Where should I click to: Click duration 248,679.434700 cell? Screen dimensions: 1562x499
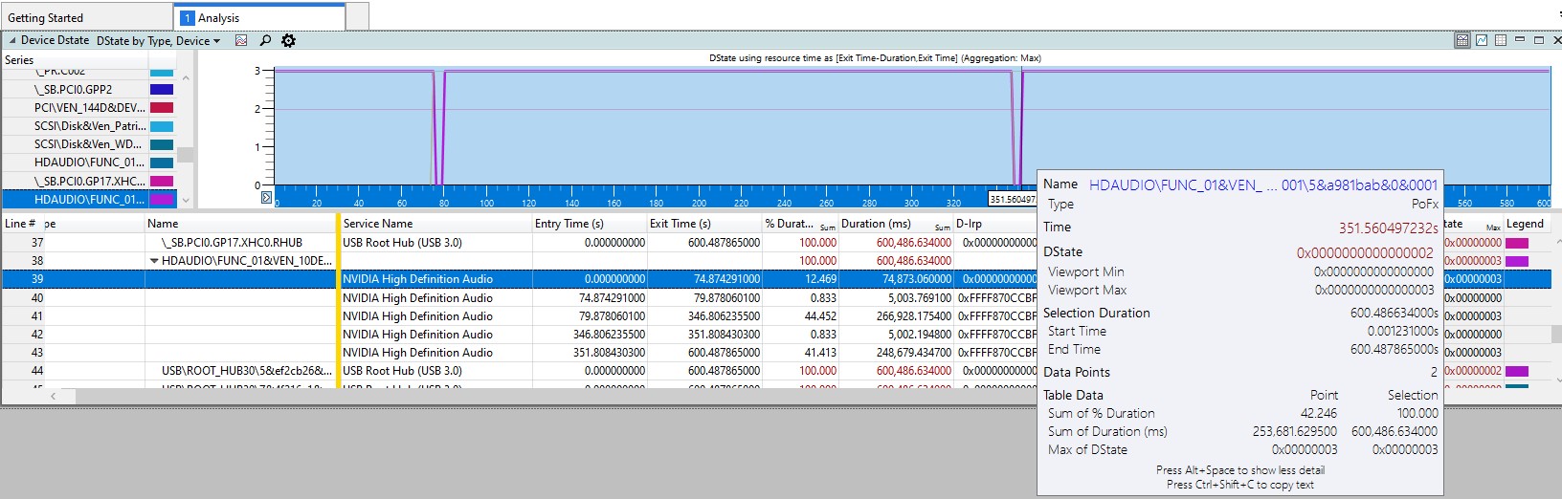pyautogui.click(x=896, y=353)
